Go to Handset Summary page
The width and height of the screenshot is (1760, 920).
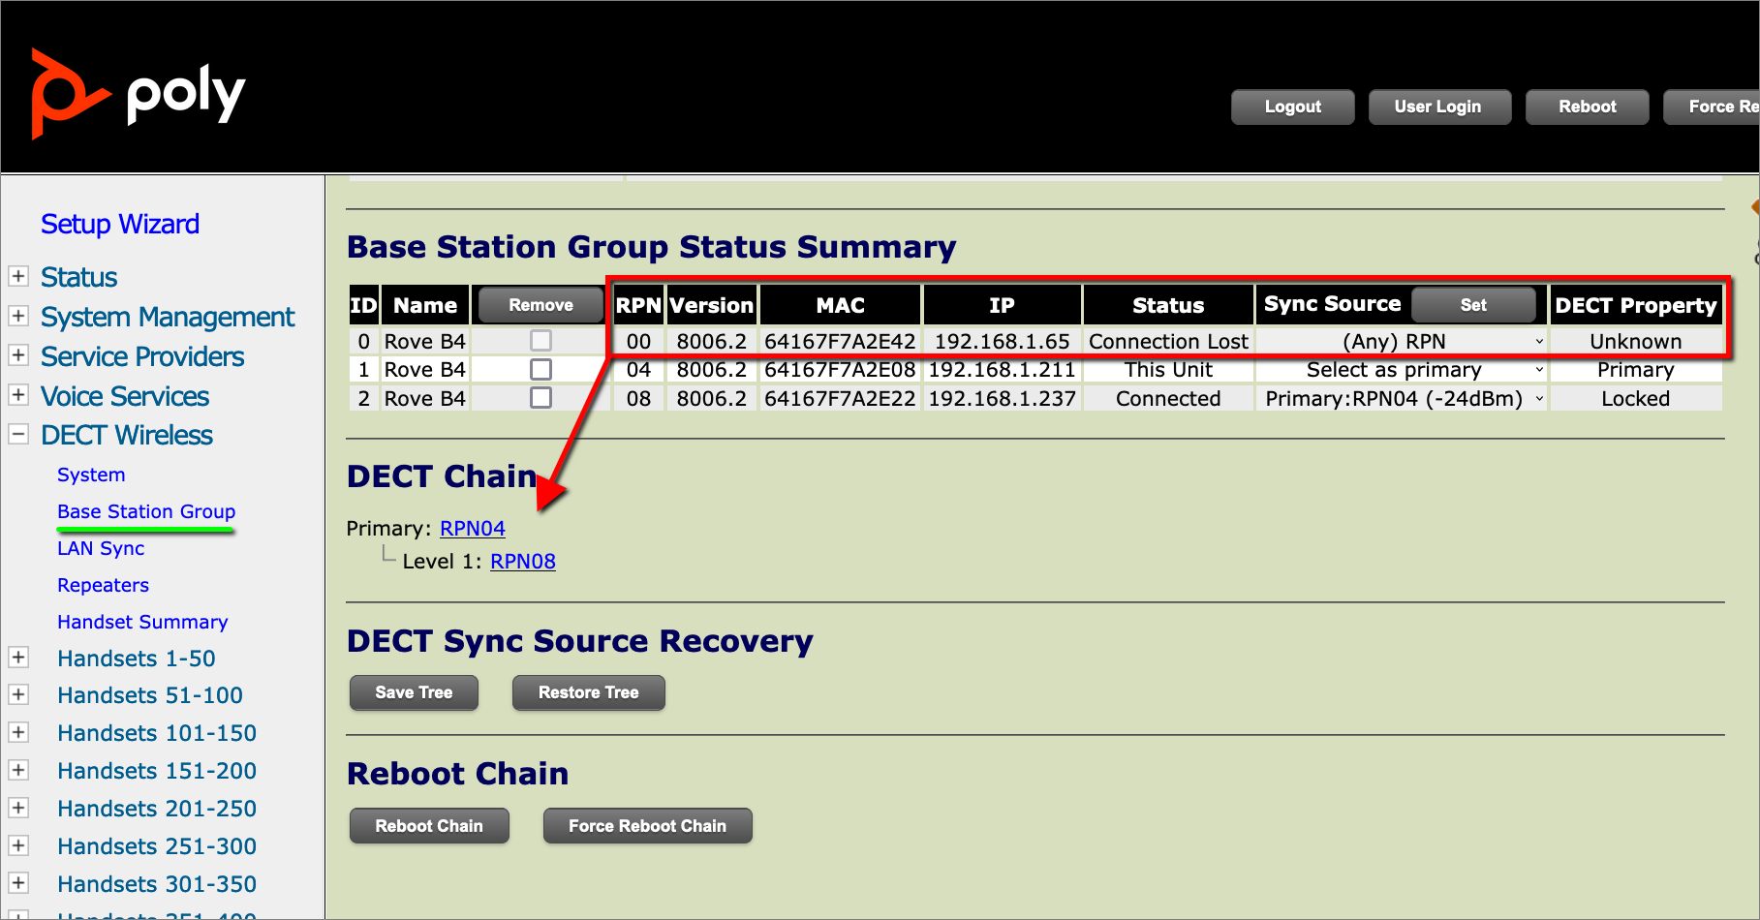point(142,622)
